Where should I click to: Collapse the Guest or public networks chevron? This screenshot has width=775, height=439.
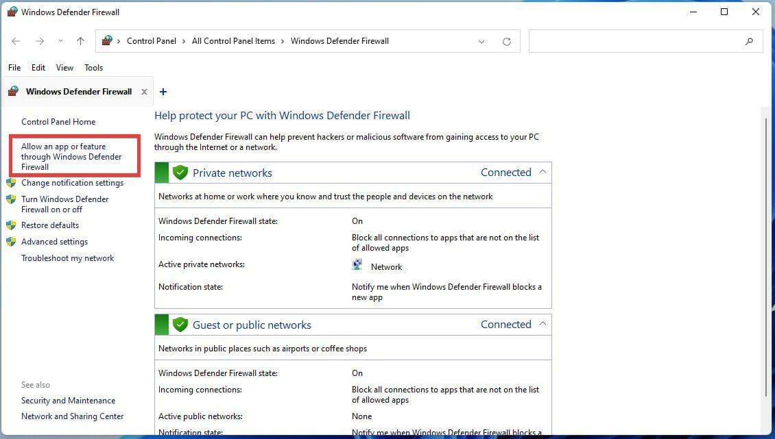click(x=542, y=324)
